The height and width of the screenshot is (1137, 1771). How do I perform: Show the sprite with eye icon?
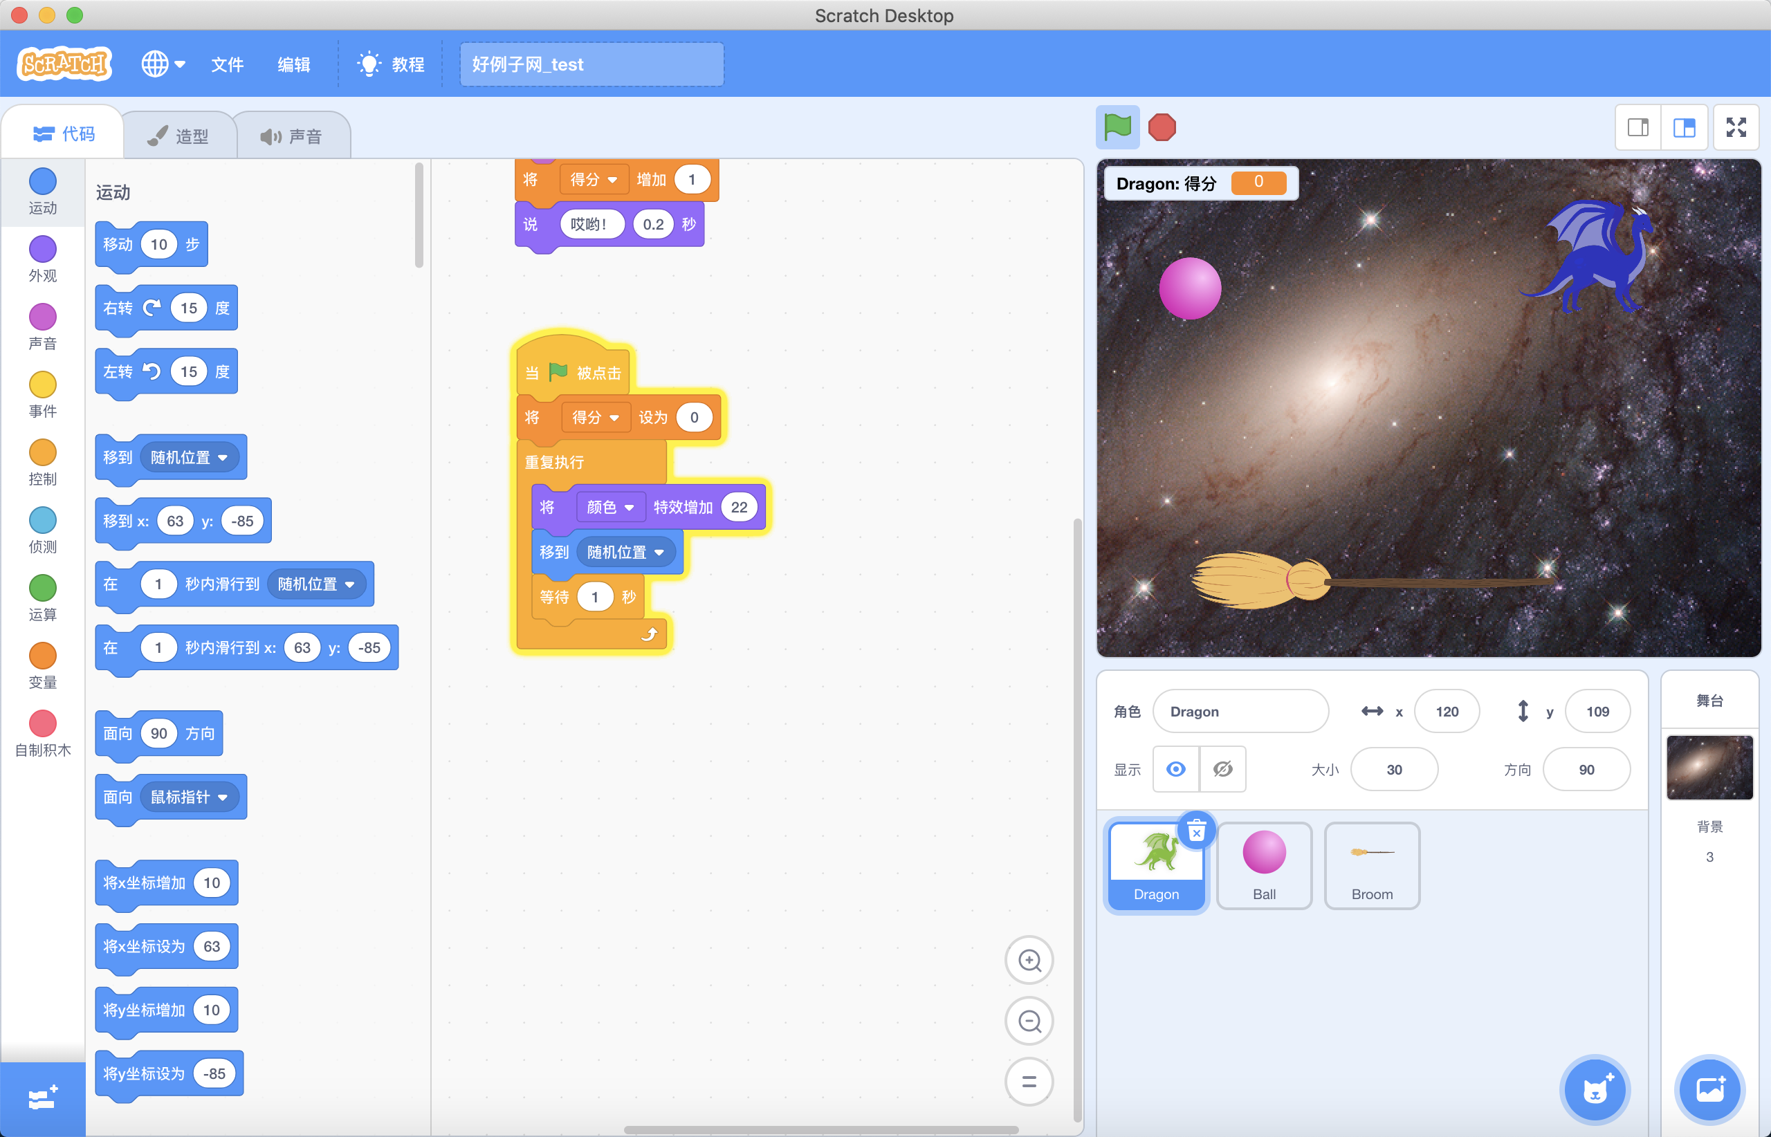coord(1176,769)
